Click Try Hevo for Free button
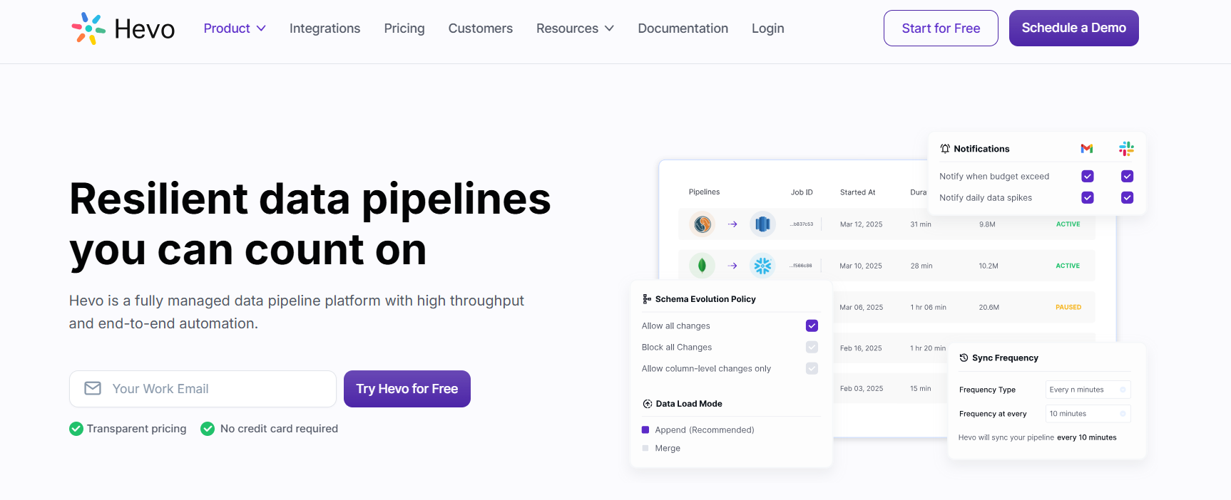The image size is (1231, 500). point(407,389)
